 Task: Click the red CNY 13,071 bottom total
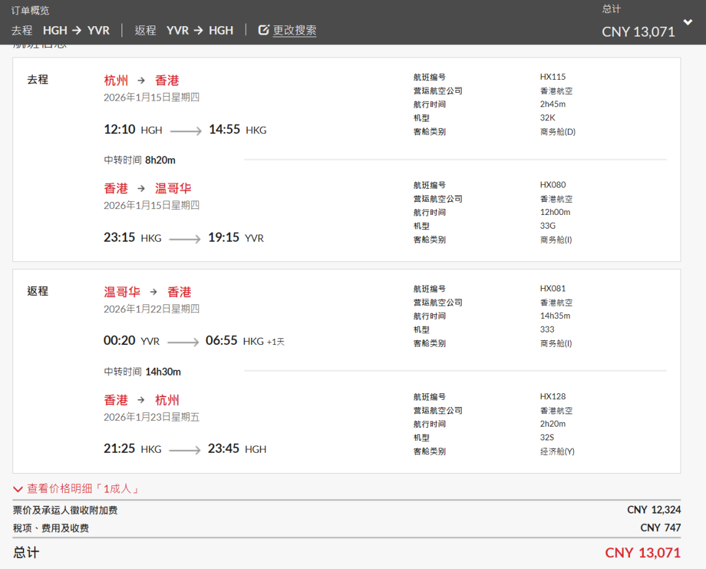click(x=643, y=553)
